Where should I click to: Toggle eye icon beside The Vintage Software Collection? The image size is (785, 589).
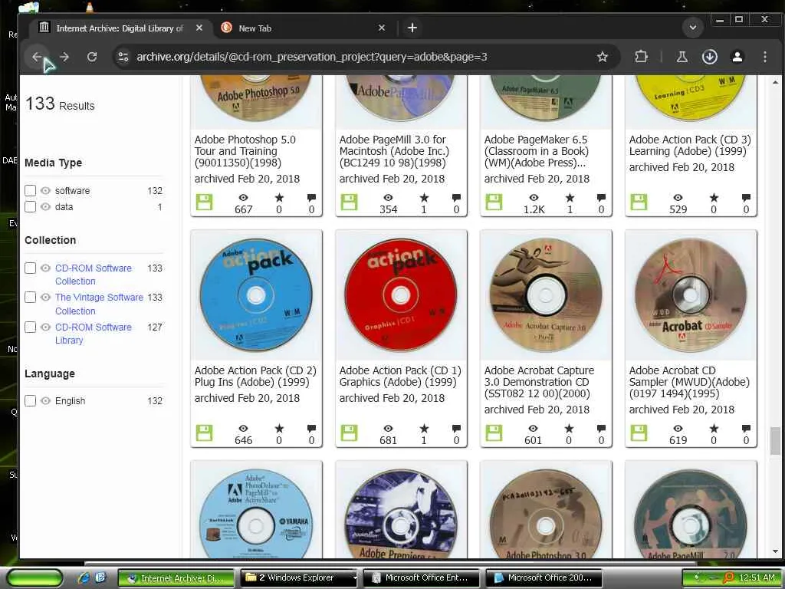[x=45, y=298]
